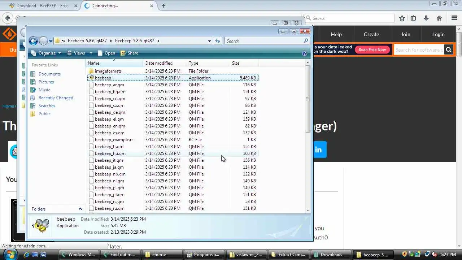Open the Organize dropdown menu
462x260 pixels.
pyautogui.click(x=46, y=53)
